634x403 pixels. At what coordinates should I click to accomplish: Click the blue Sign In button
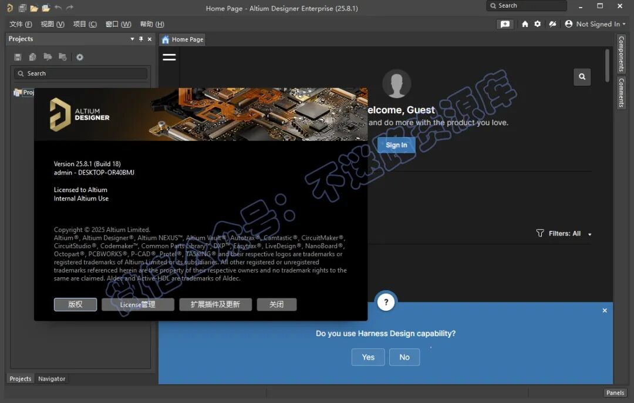coord(396,145)
